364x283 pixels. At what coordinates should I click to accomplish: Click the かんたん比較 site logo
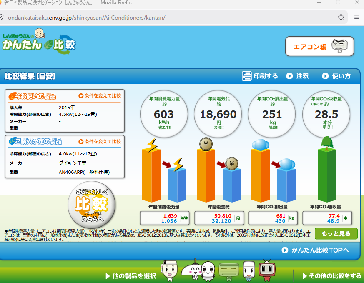(x=39, y=42)
